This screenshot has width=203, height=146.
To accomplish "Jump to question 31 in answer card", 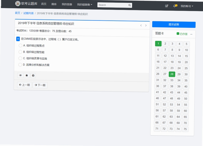I will coord(158,80).
